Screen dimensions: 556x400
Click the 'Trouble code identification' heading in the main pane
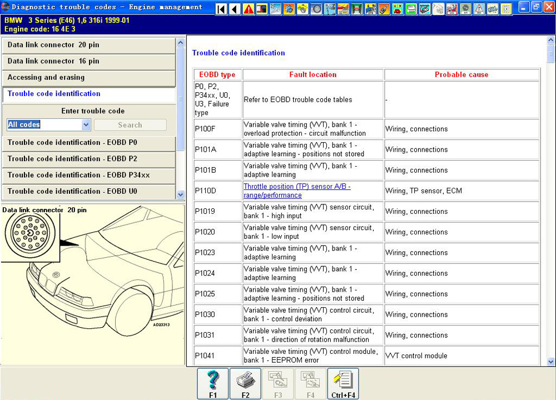tap(239, 53)
